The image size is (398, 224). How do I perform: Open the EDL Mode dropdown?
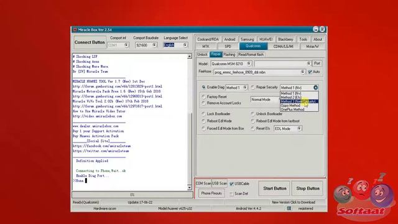coord(299,129)
